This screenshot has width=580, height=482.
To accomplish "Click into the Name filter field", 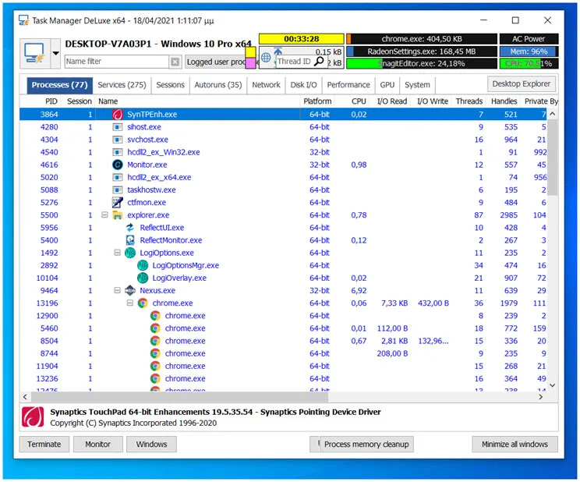I will click(116, 62).
